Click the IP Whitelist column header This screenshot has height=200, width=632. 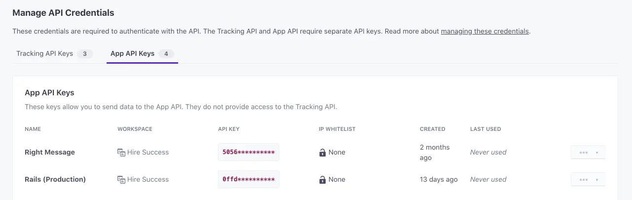point(337,129)
